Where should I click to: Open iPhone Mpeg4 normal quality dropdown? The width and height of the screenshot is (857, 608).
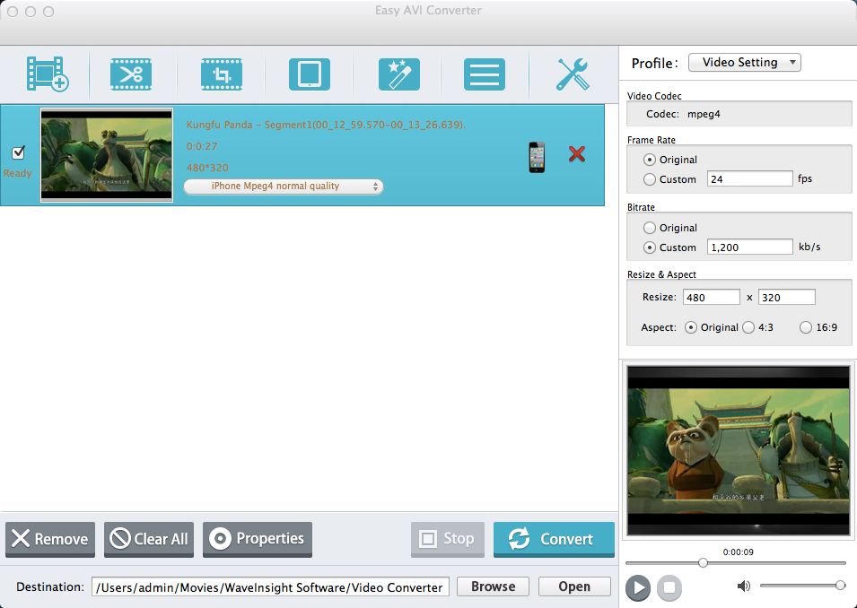click(284, 187)
